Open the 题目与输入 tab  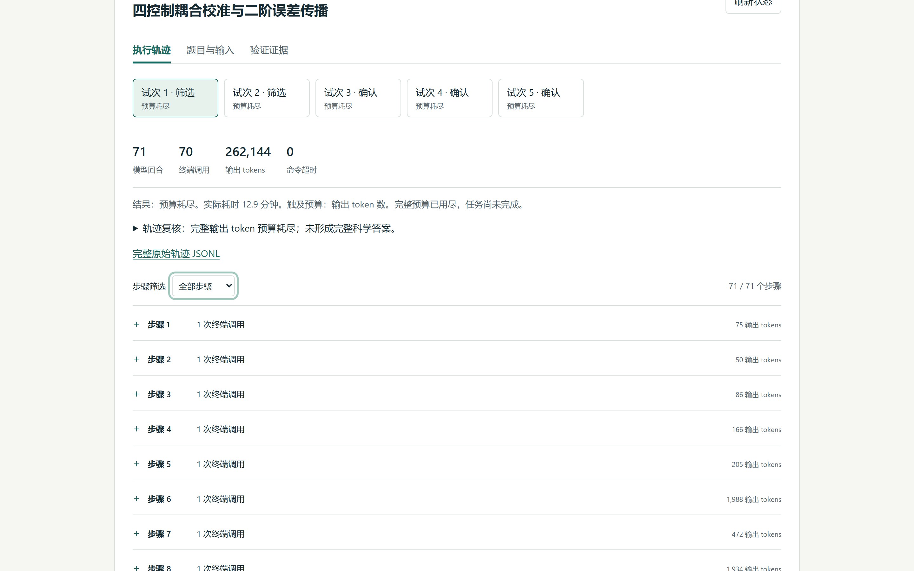[x=210, y=50]
